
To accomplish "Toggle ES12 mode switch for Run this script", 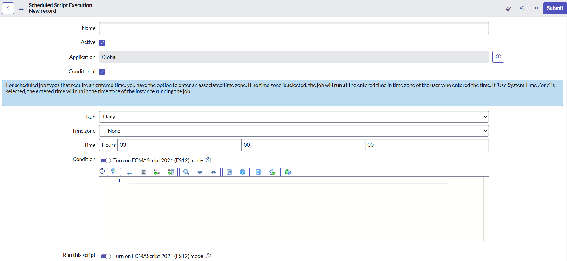I will pyautogui.click(x=106, y=256).
